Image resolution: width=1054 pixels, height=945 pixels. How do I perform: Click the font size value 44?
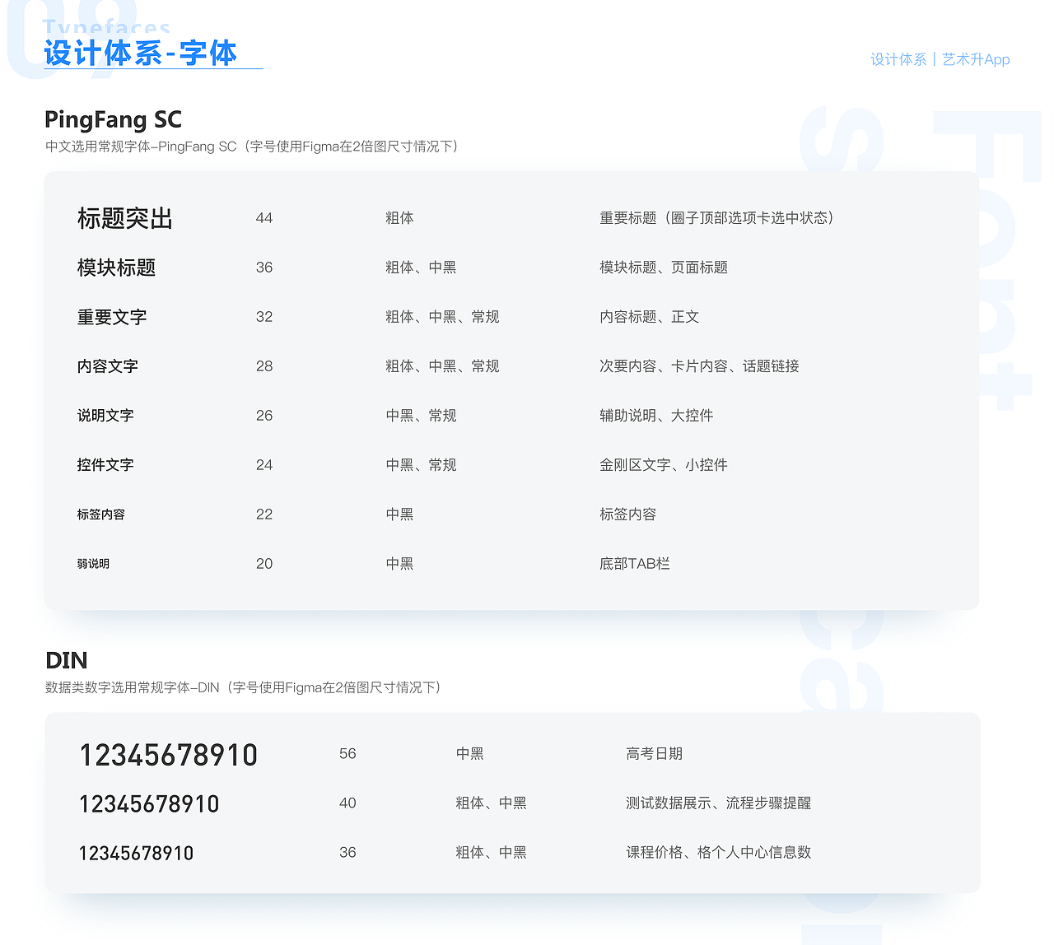click(263, 217)
